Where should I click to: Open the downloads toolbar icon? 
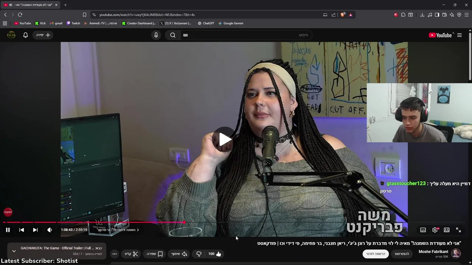tap(422, 15)
